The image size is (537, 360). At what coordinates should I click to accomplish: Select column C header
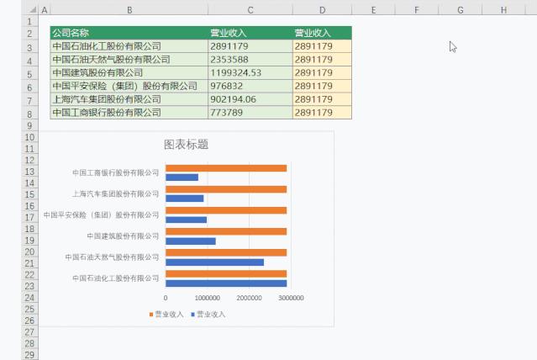[250, 10]
